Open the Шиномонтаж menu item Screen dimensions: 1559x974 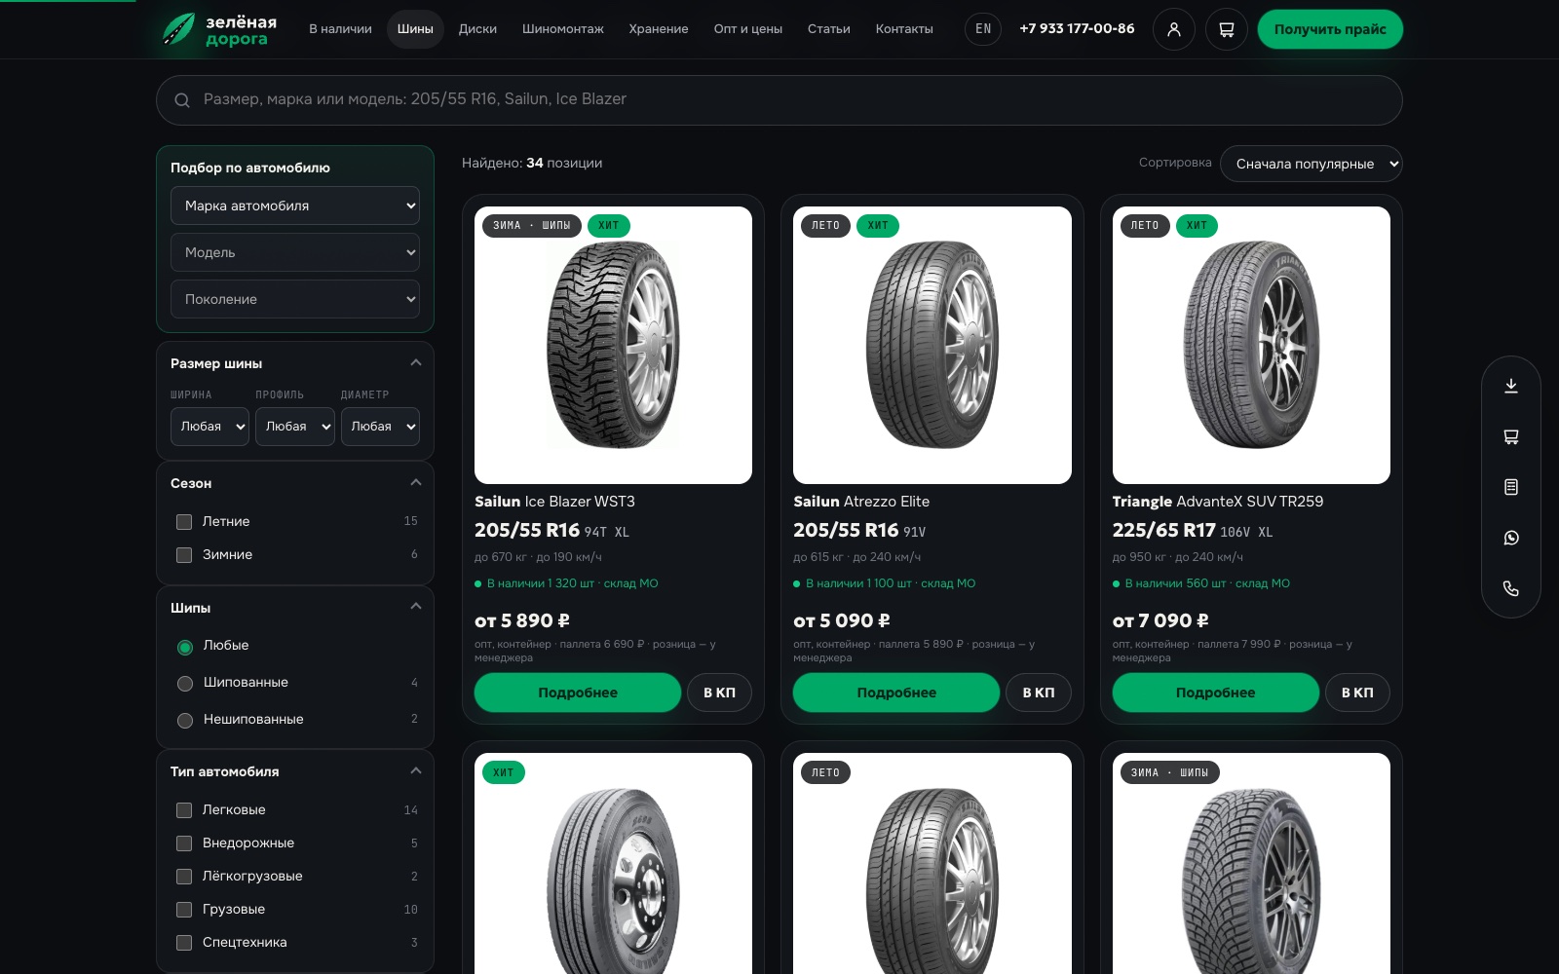[563, 29]
